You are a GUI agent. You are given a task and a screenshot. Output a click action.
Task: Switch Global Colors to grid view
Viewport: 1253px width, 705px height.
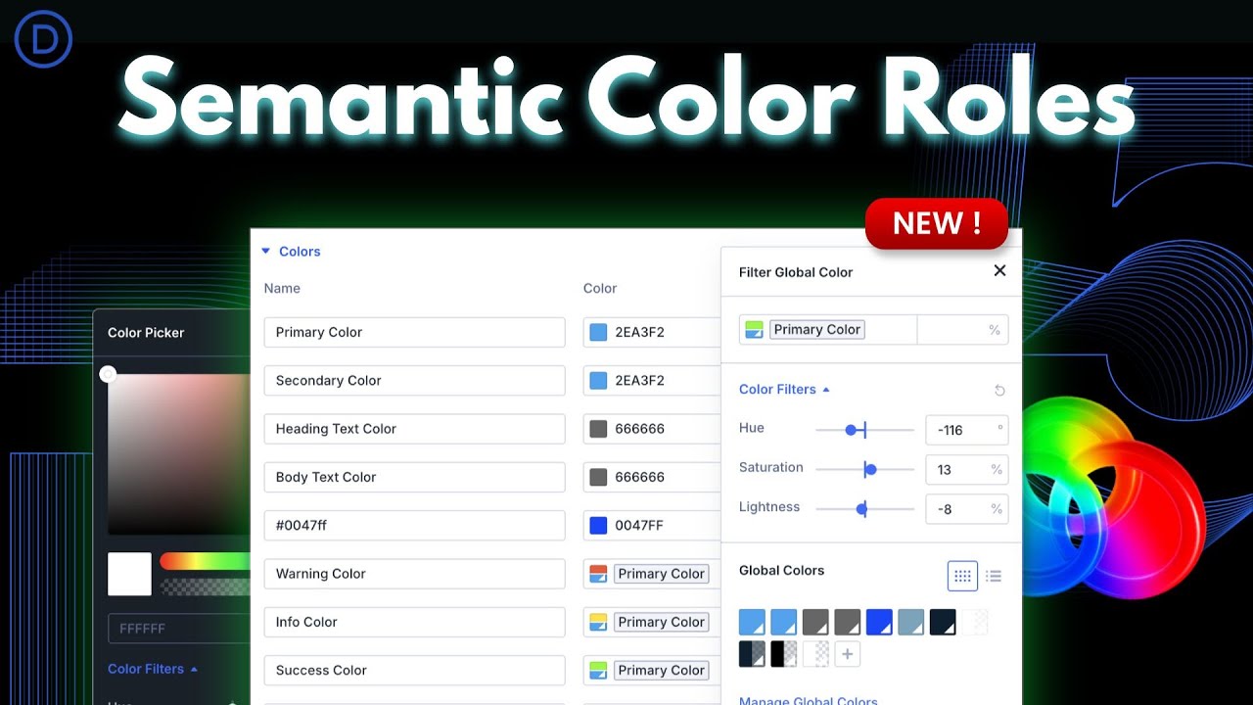pos(962,576)
